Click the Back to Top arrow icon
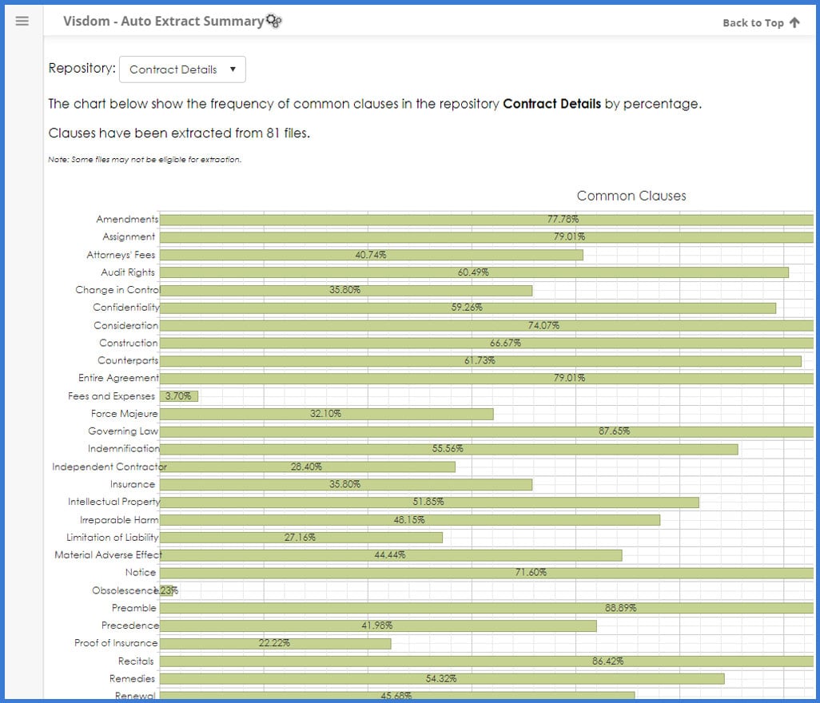The width and height of the screenshot is (820, 703). [794, 22]
